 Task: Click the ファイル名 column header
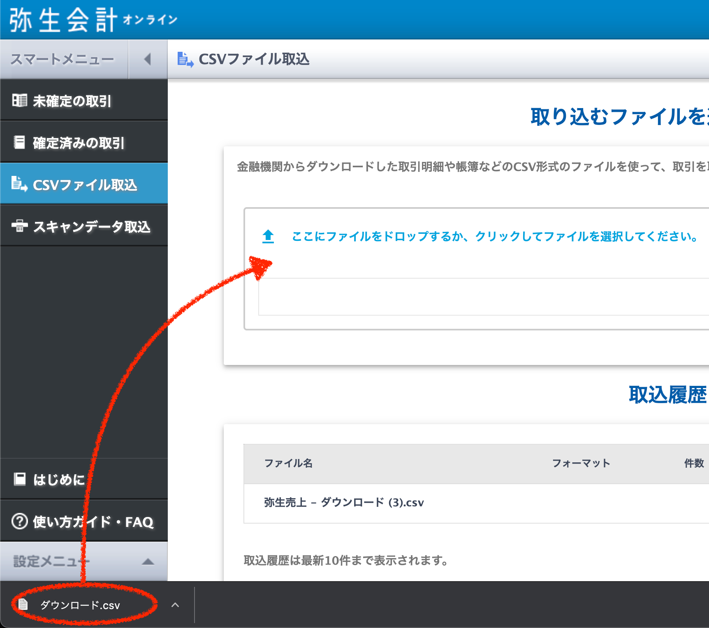[x=288, y=463]
